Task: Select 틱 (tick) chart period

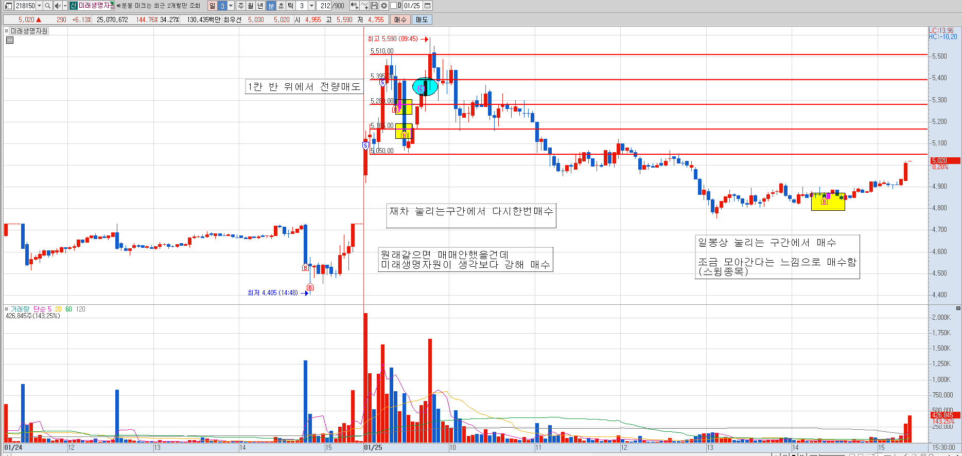Action: coord(291,6)
